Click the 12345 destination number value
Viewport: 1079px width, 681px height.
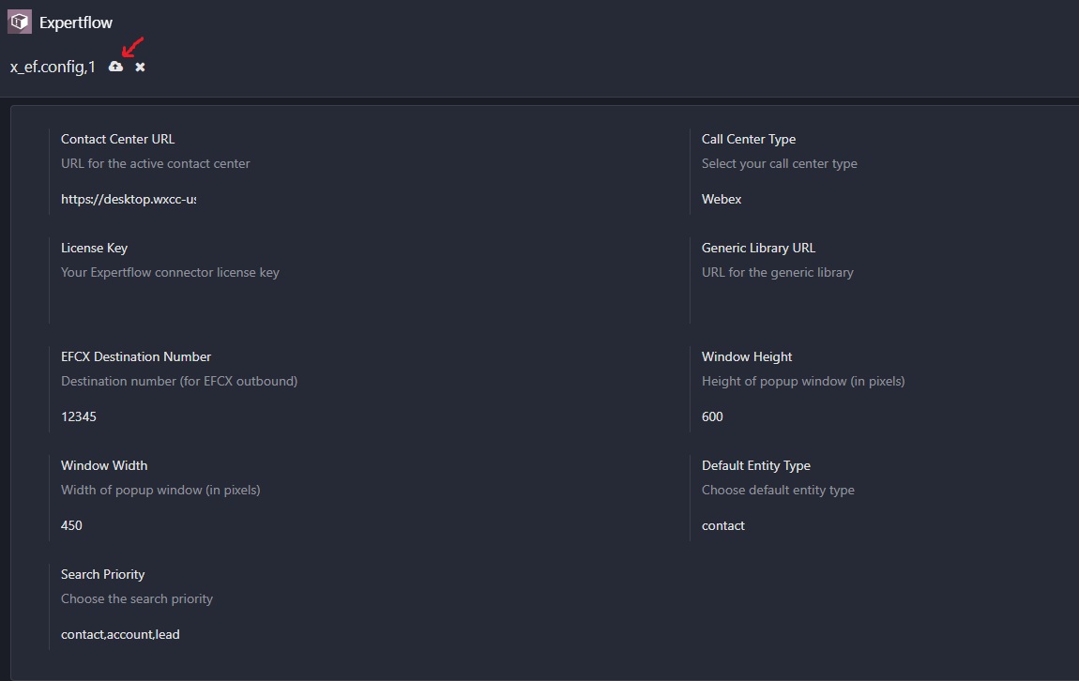coord(79,416)
